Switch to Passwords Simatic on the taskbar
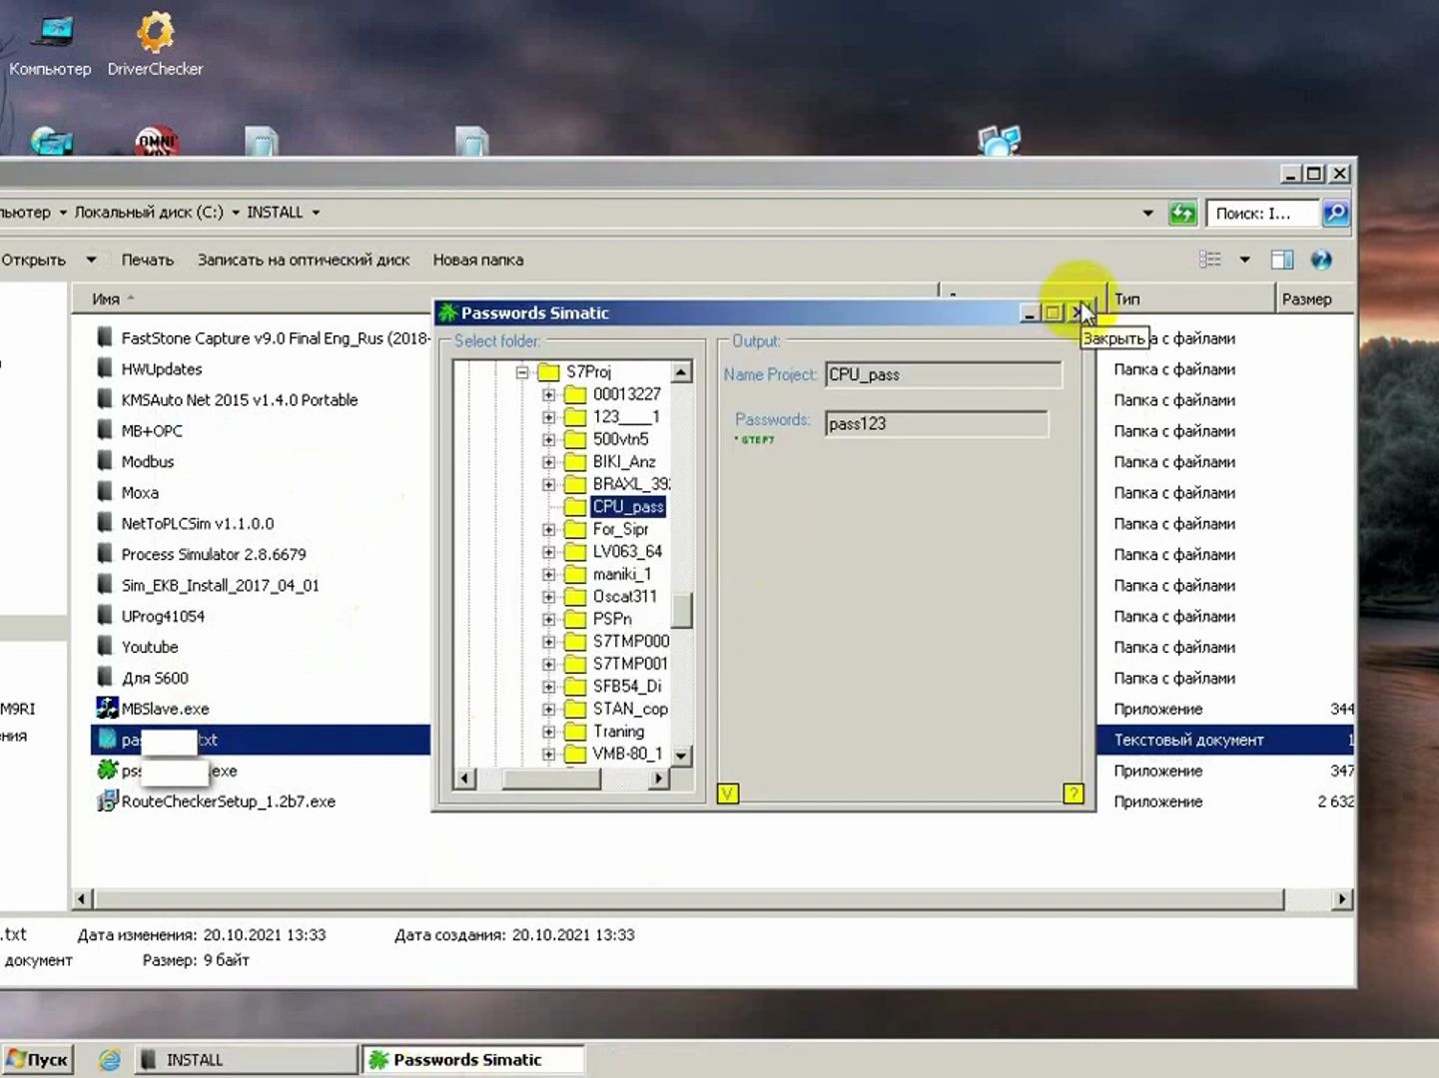This screenshot has width=1439, height=1078. point(472,1060)
